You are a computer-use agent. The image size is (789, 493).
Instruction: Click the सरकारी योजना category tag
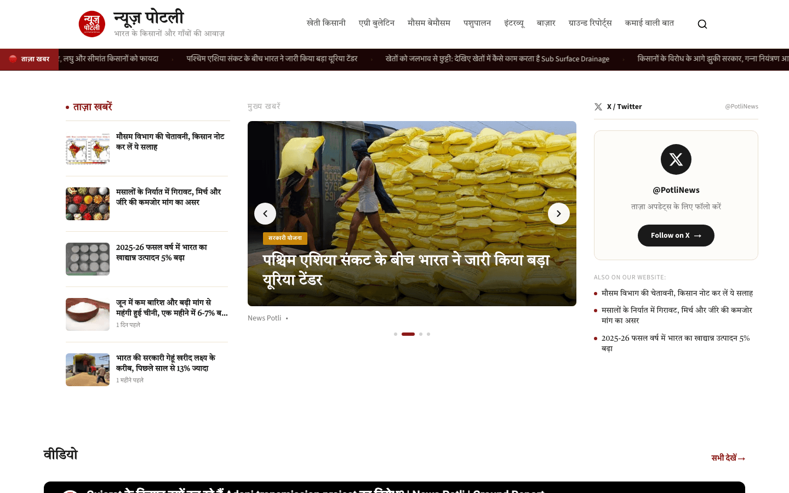(285, 238)
